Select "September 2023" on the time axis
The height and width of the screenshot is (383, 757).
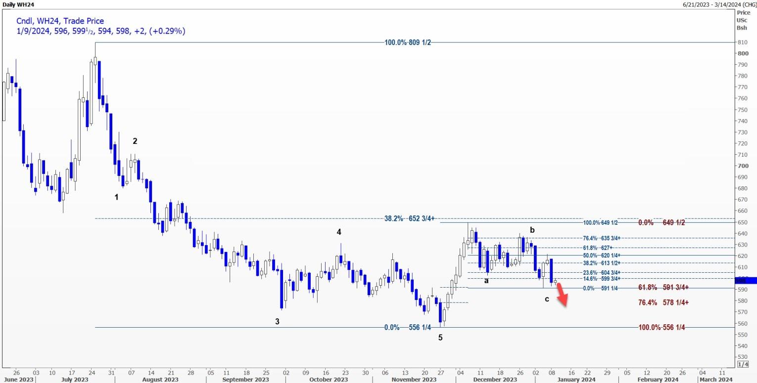click(246, 380)
